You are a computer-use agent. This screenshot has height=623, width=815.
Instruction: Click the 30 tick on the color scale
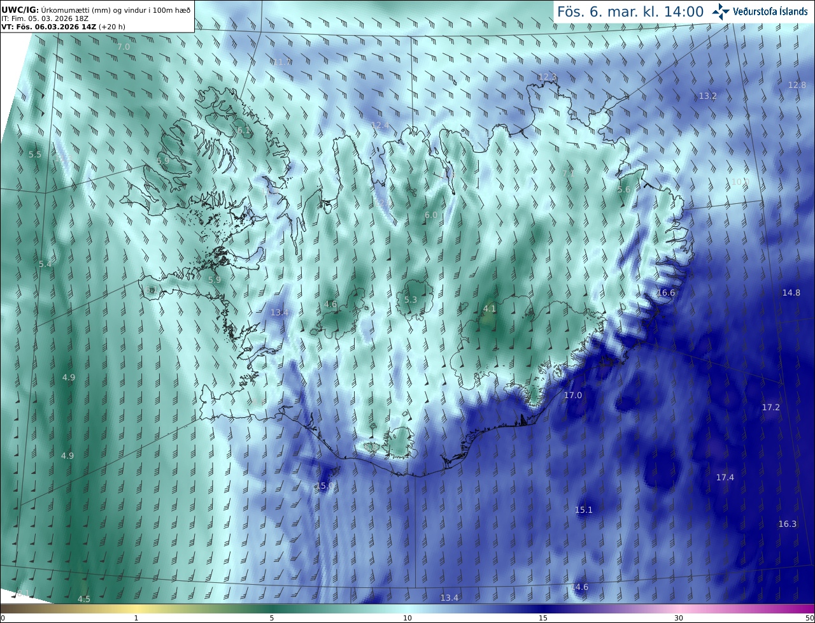[679, 618]
